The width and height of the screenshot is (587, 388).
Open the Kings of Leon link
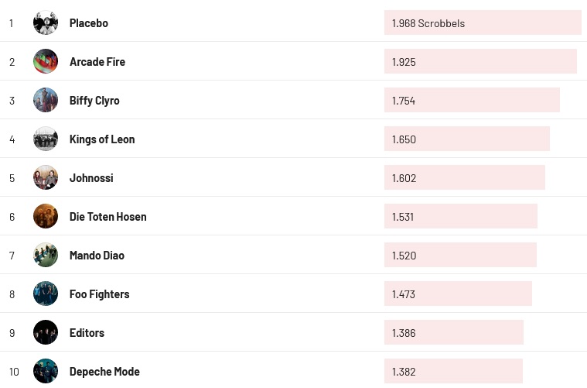[x=102, y=139]
